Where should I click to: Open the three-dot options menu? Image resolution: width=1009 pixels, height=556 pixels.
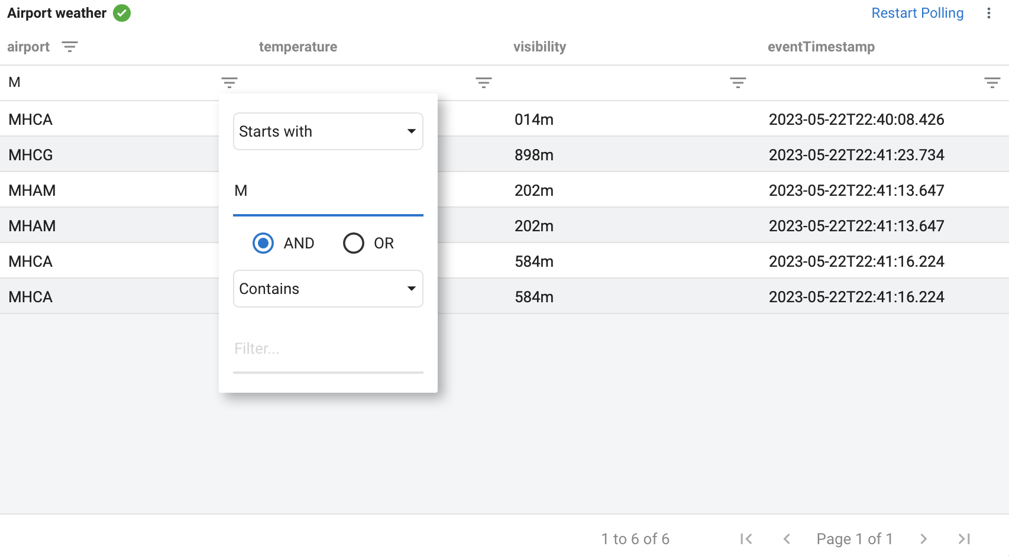tap(988, 13)
